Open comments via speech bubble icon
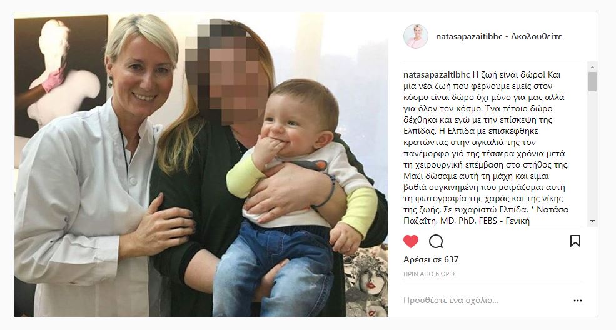Image resolution: width=616 pixels, height=330 pixels. (436, 241)
